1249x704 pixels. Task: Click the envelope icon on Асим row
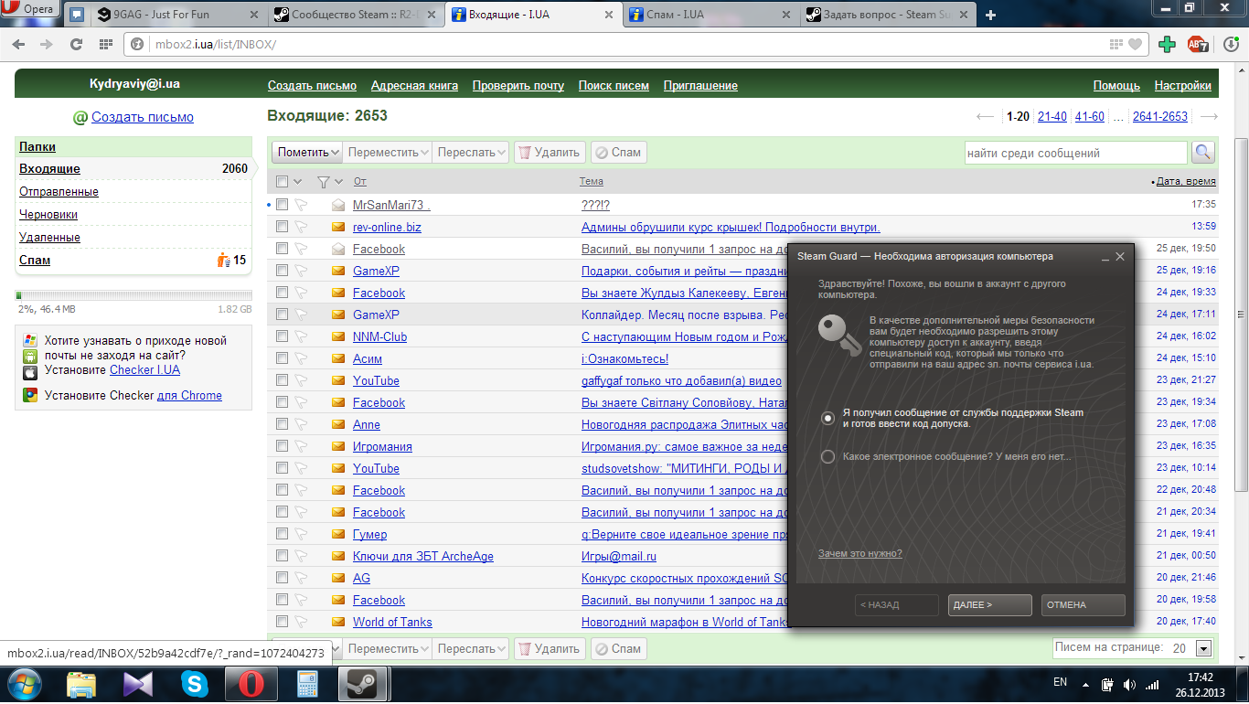[x=338, y=358]
